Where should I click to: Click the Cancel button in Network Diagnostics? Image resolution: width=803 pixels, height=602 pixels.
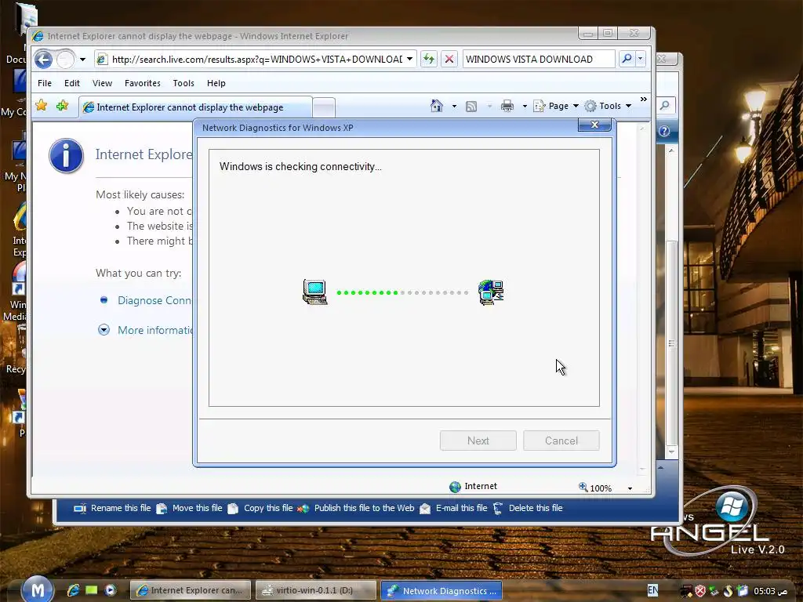coord(561,441)
